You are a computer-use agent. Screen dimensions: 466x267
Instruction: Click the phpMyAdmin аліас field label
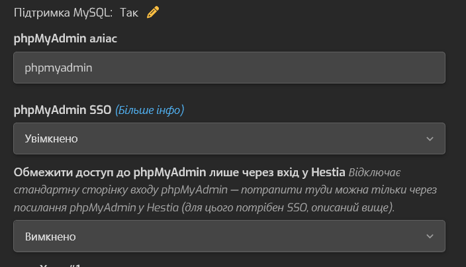[x=66, y=38]
